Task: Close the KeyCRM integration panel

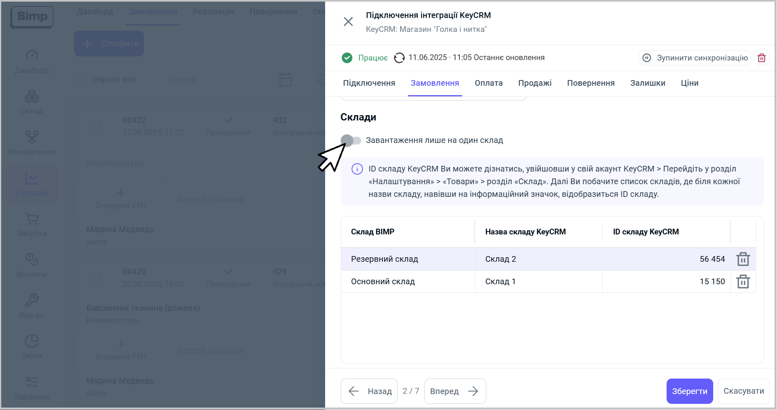Action: coord(348,22)
